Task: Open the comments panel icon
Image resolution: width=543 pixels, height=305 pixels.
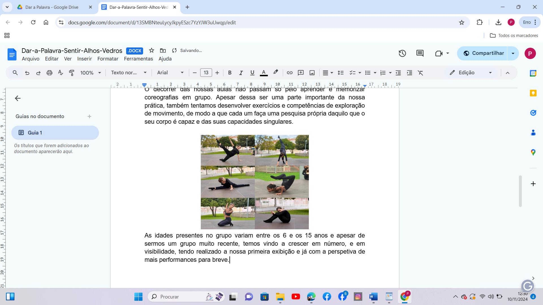Action: (420, 53)
